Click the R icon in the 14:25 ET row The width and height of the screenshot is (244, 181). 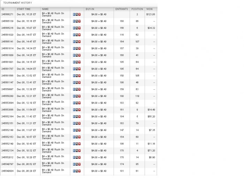point(77,55)
